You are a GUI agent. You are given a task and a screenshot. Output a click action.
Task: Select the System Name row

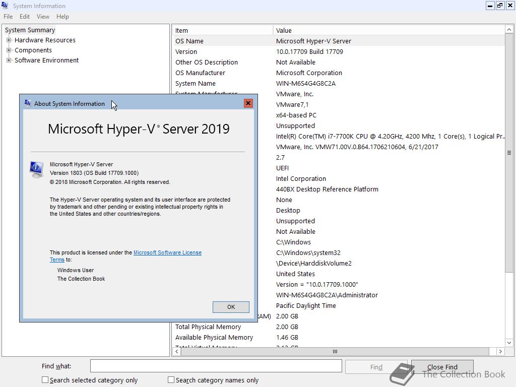(x=339, y=83)
